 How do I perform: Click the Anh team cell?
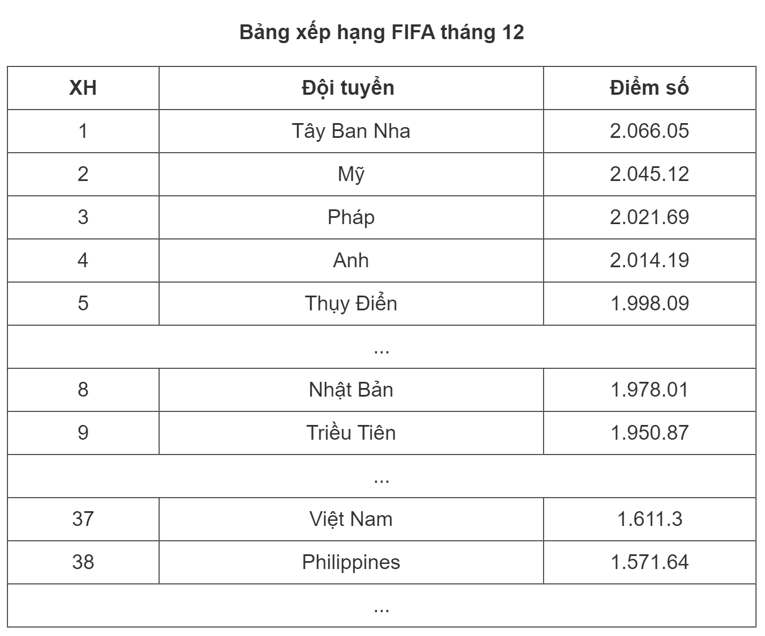pyautogui.click(x=351, y=260)
